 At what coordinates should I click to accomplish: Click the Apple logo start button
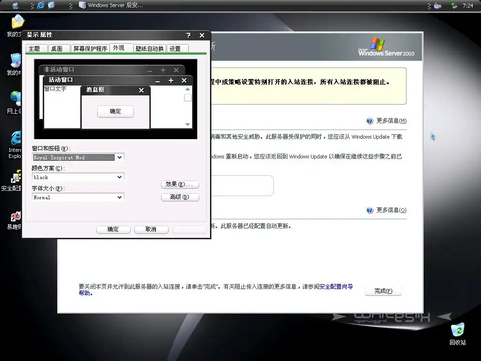(15, 5)
